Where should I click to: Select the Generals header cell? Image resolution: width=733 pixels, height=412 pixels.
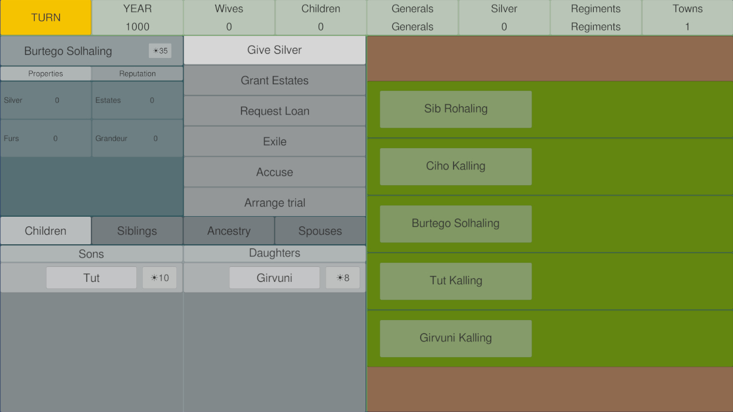[412, 17]
